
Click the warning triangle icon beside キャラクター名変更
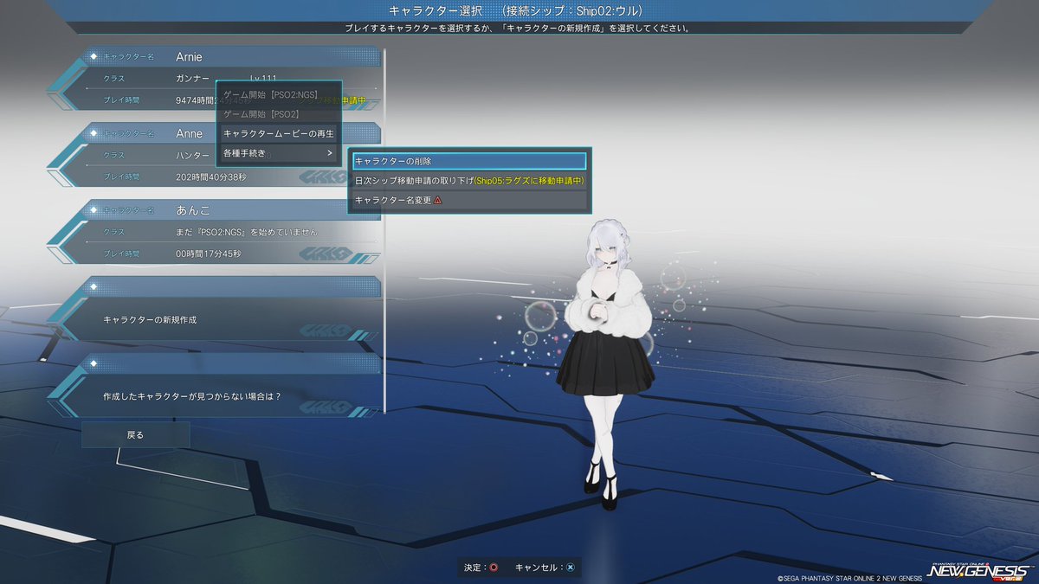tap(438, 201)
